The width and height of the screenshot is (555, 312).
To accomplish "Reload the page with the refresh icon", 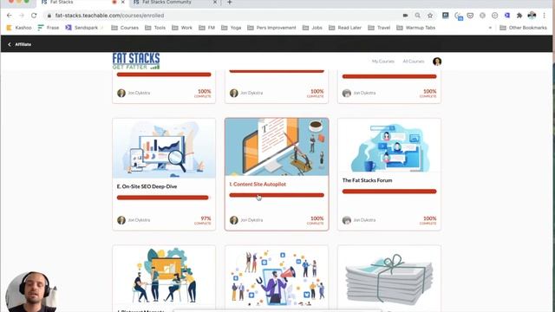I will click(x=34, y=16).
